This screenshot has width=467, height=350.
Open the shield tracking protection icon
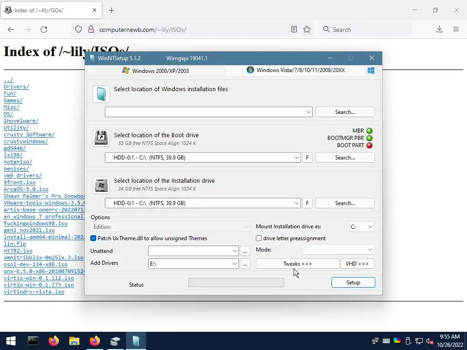pos(78,30)
